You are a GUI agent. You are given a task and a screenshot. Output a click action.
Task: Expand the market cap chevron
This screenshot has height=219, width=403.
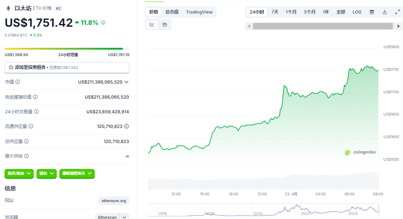127,82
